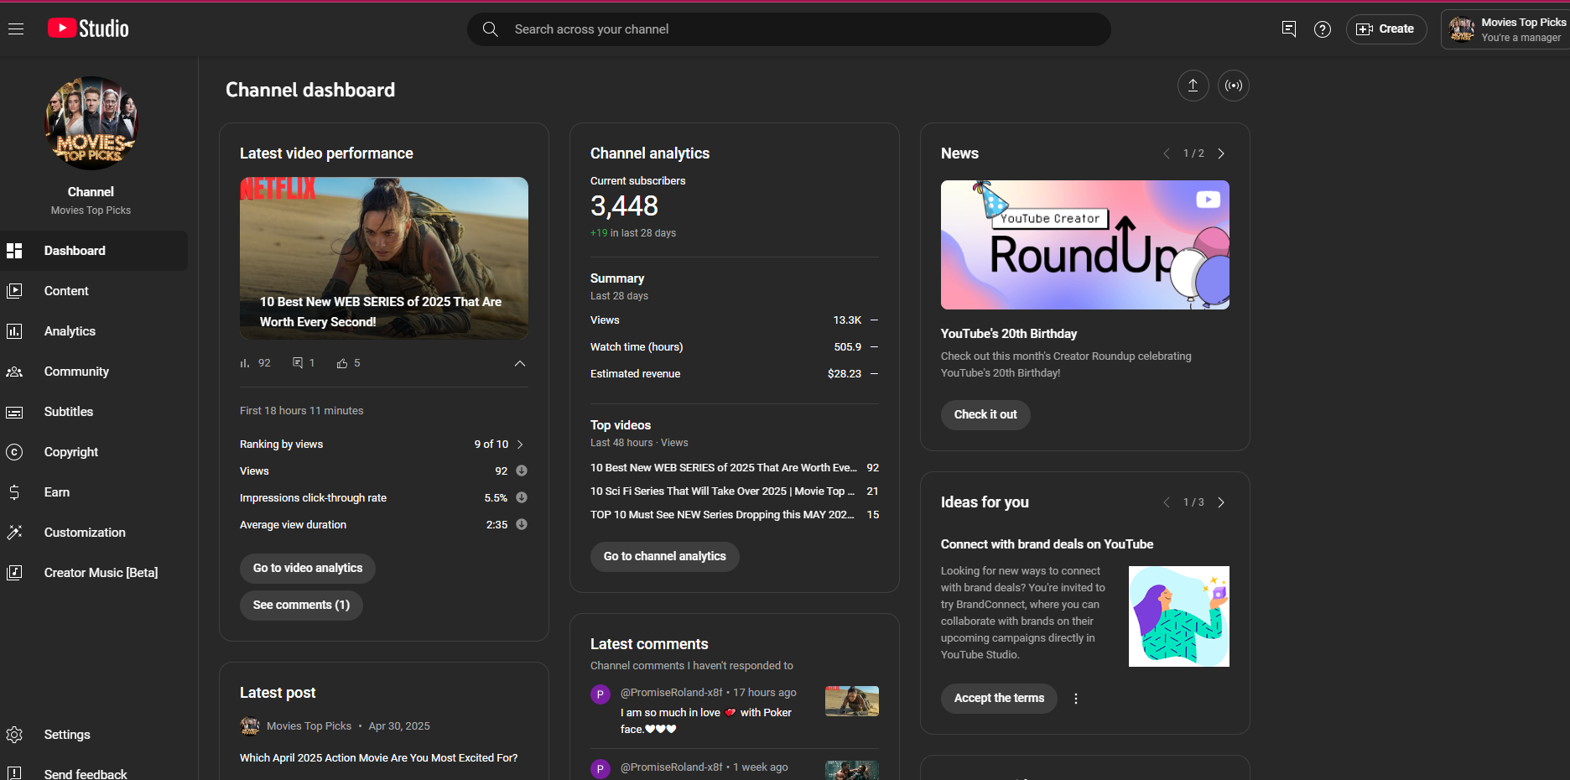Screen dimensions: 1570x780
Task: Click the search magnifier icon
Action: tap(490, 29)
